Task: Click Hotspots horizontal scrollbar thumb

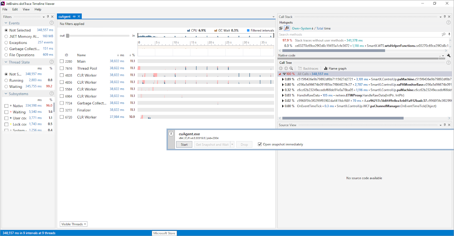Action: 334,51
